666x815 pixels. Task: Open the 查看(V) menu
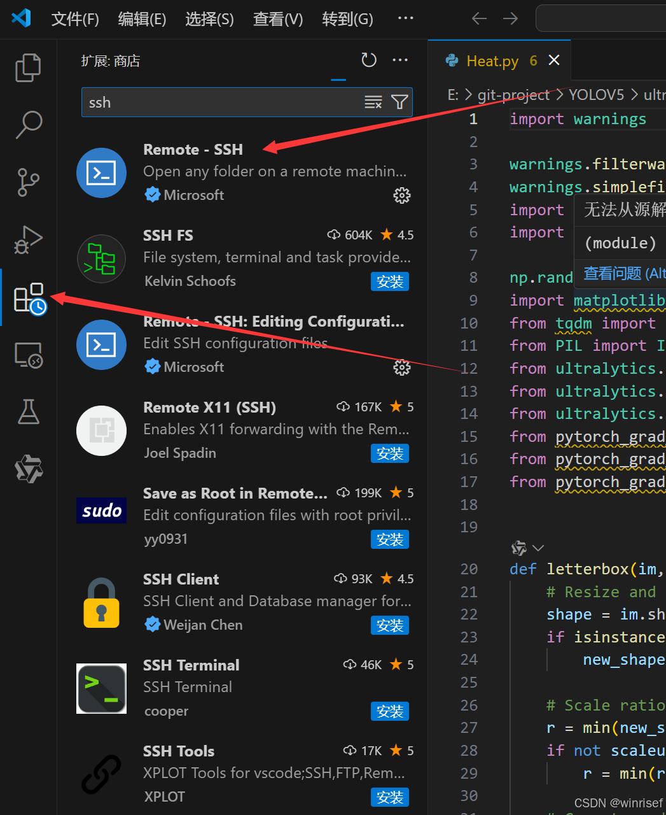click(x=278, y=19)
